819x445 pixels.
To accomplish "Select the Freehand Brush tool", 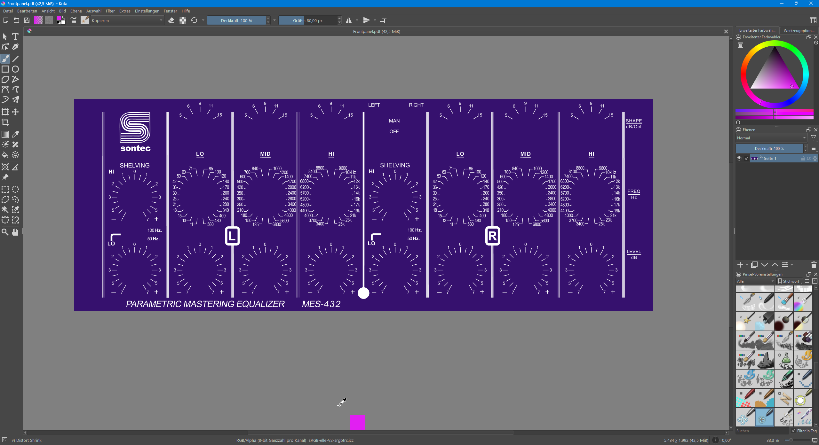I will pos(5,59).
